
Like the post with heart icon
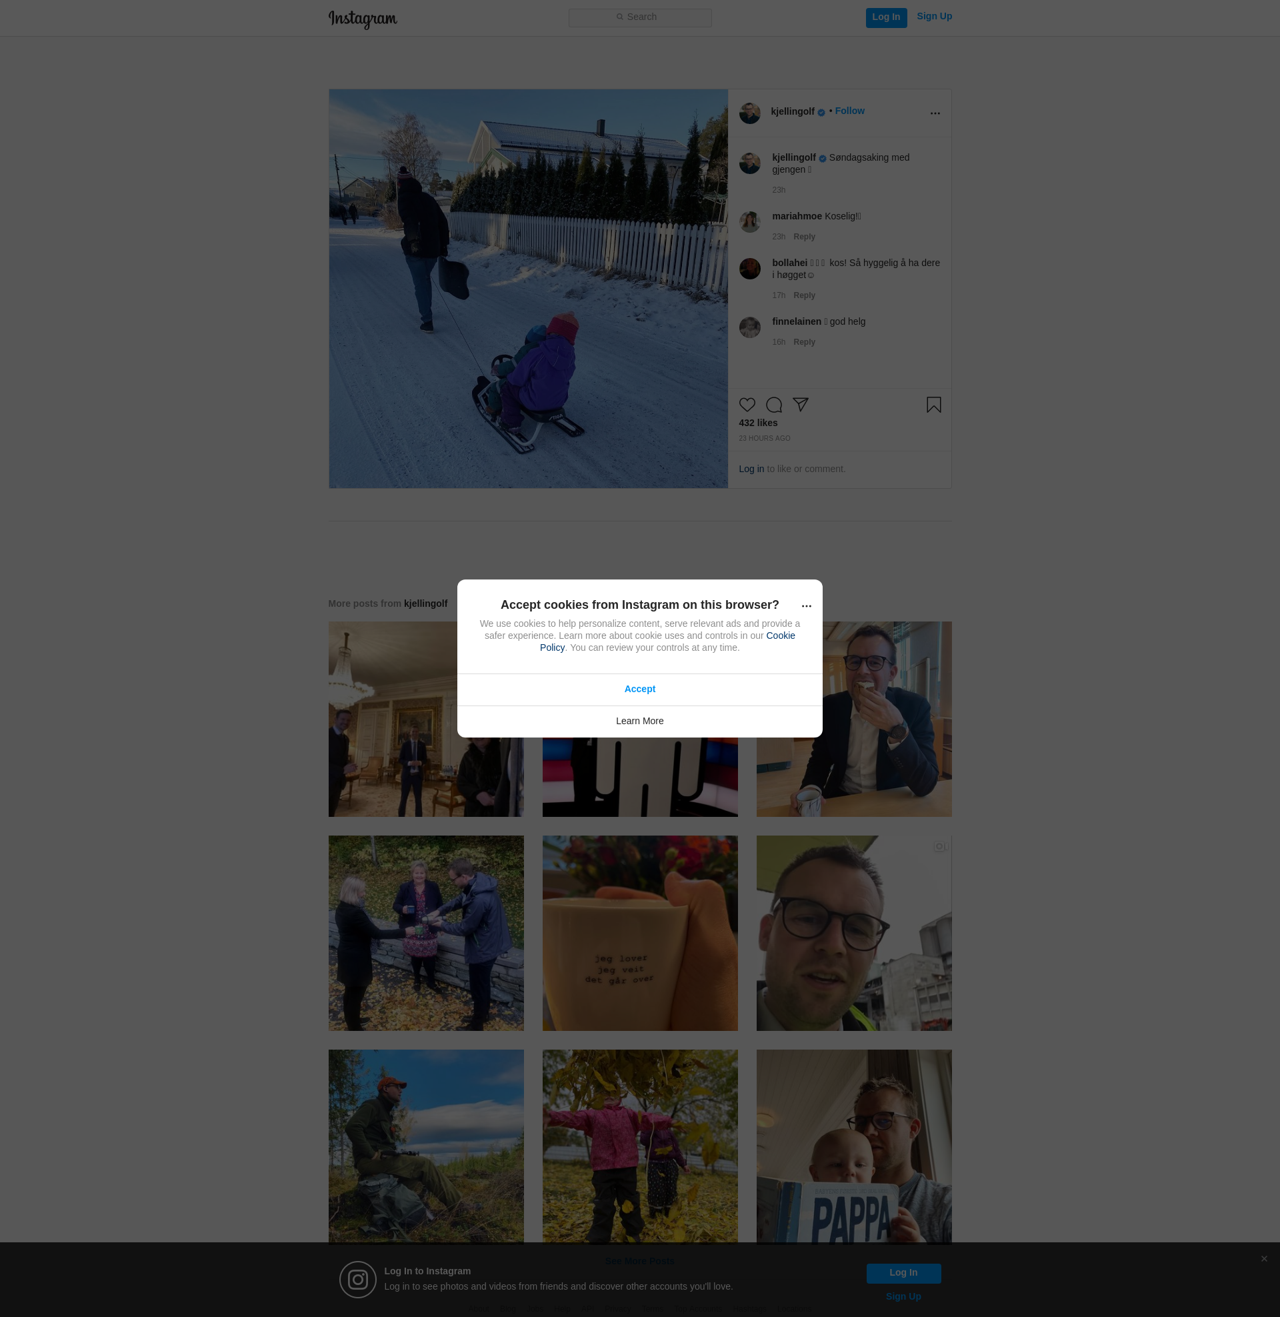(747, 405)
